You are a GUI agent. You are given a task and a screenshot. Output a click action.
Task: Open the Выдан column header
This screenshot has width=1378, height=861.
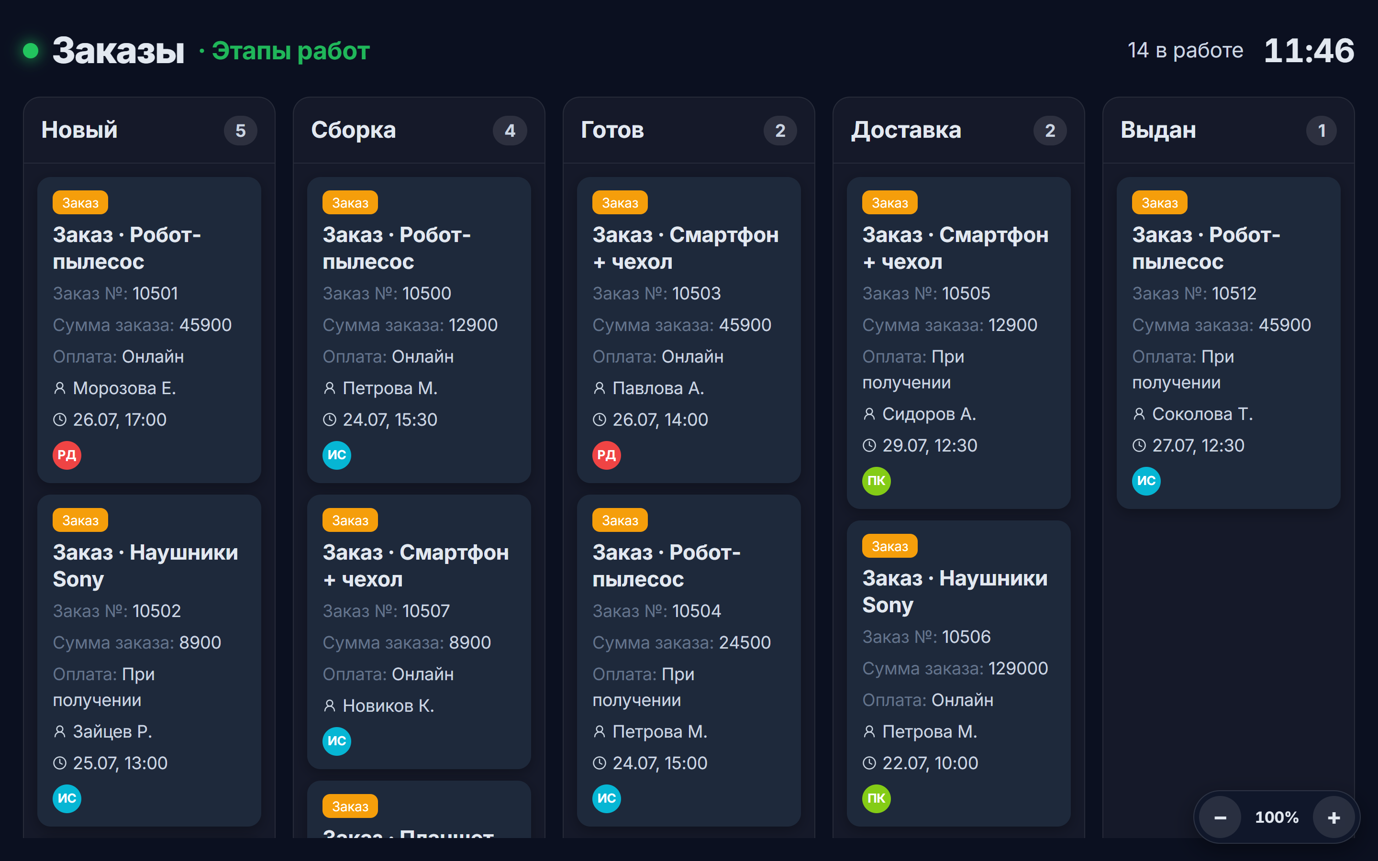pos(1229,131)
